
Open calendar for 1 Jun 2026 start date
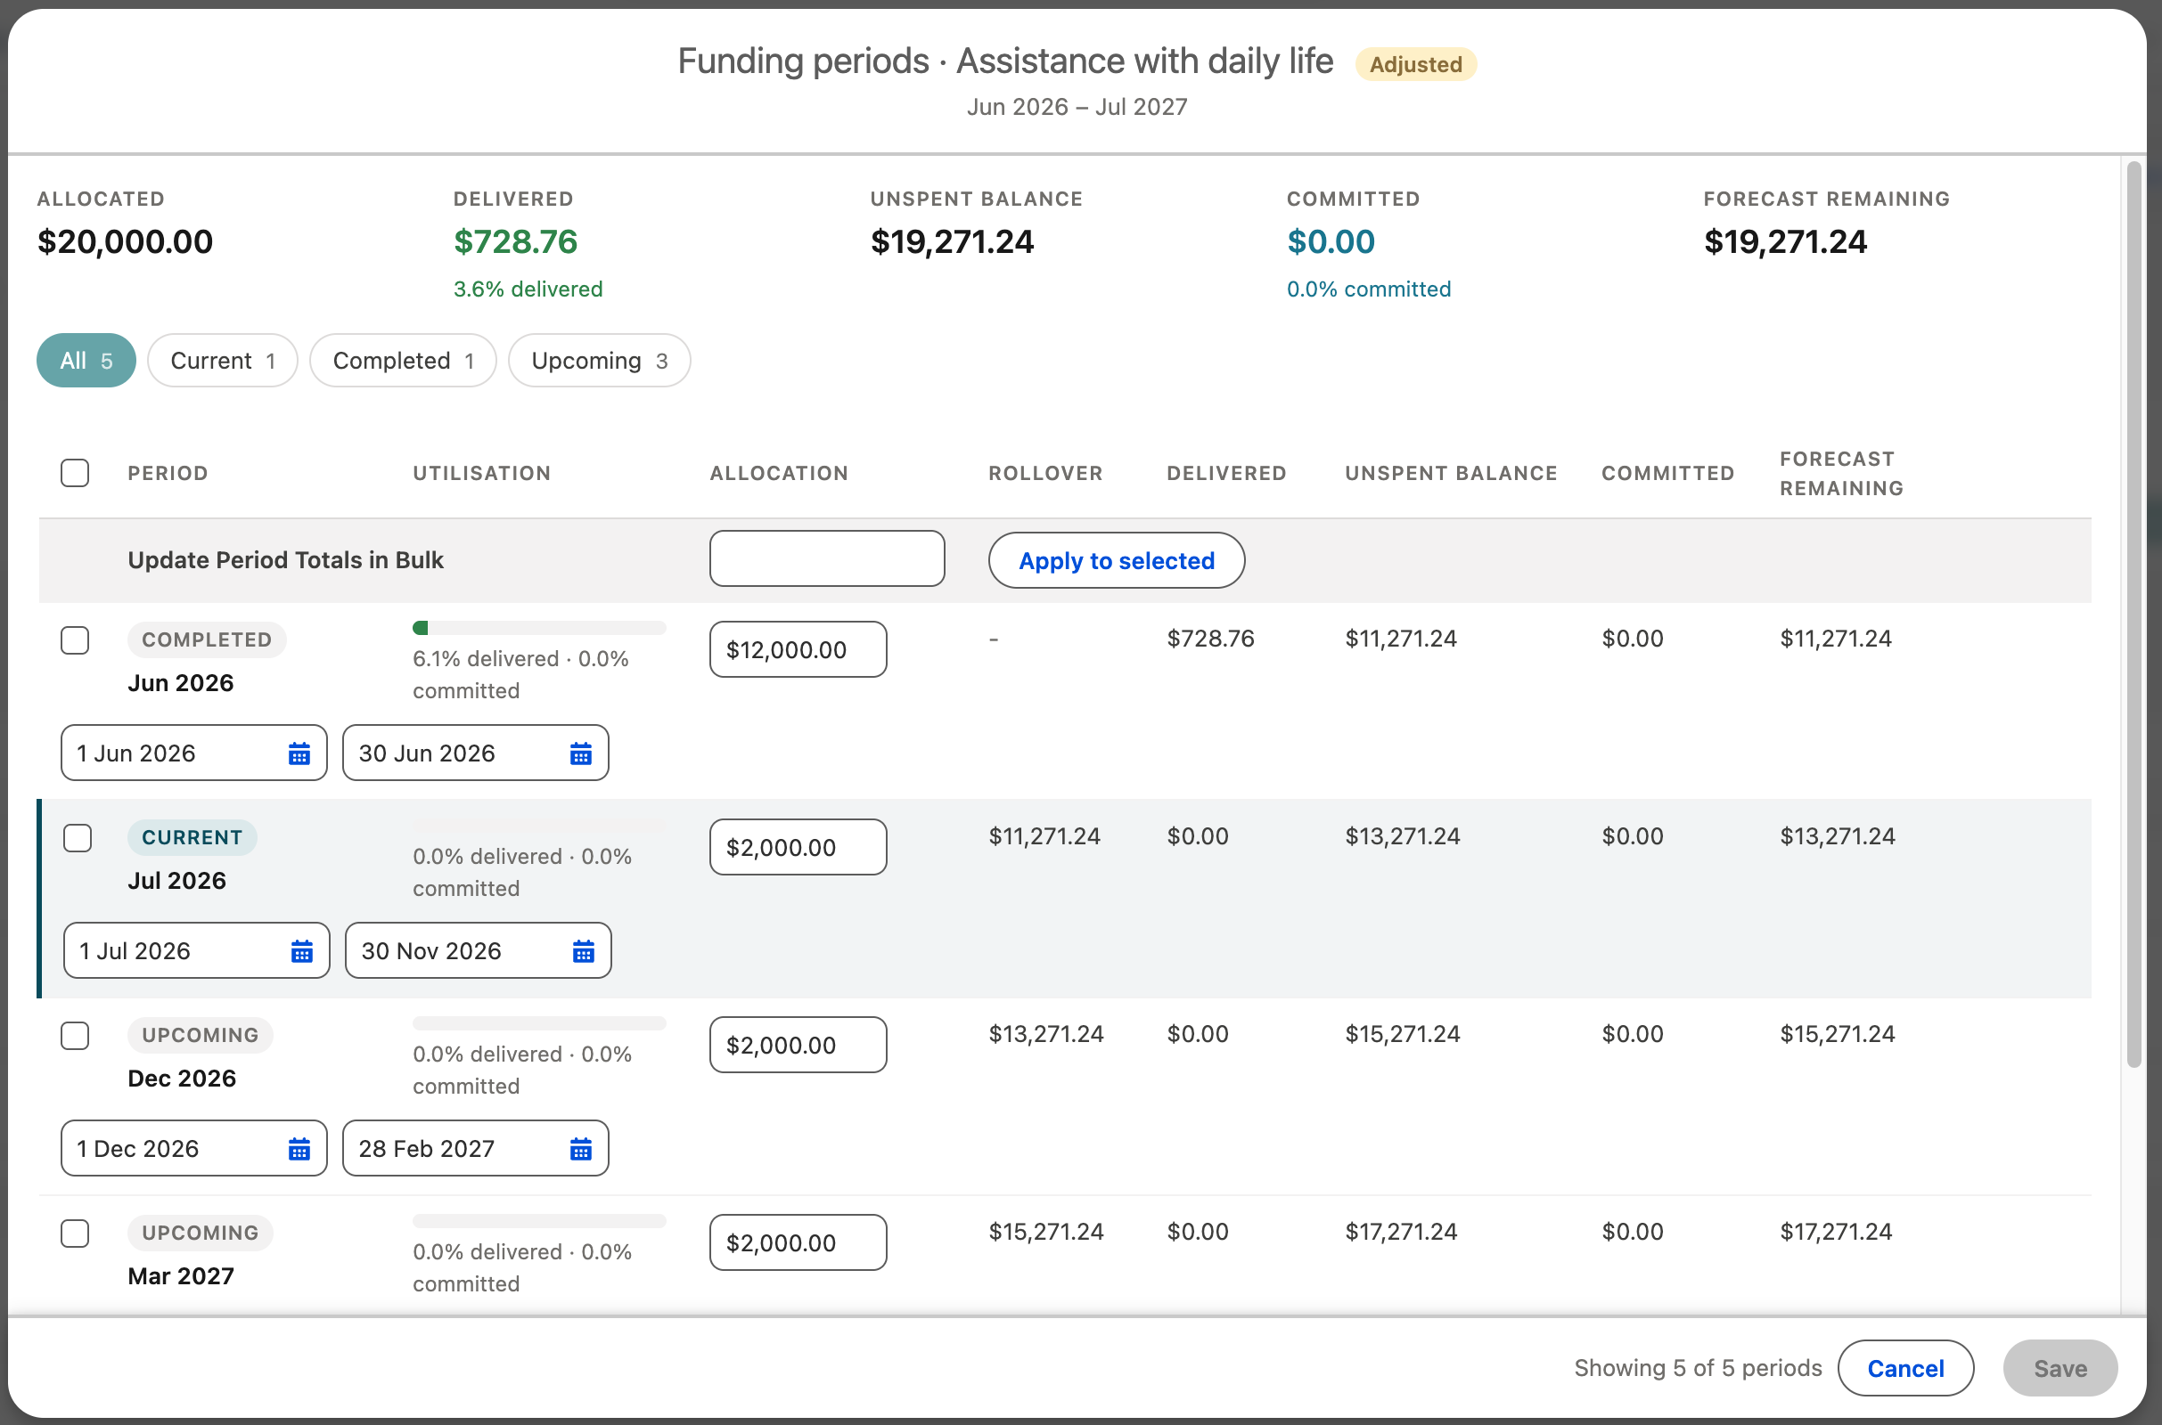(x=299, y=753)
